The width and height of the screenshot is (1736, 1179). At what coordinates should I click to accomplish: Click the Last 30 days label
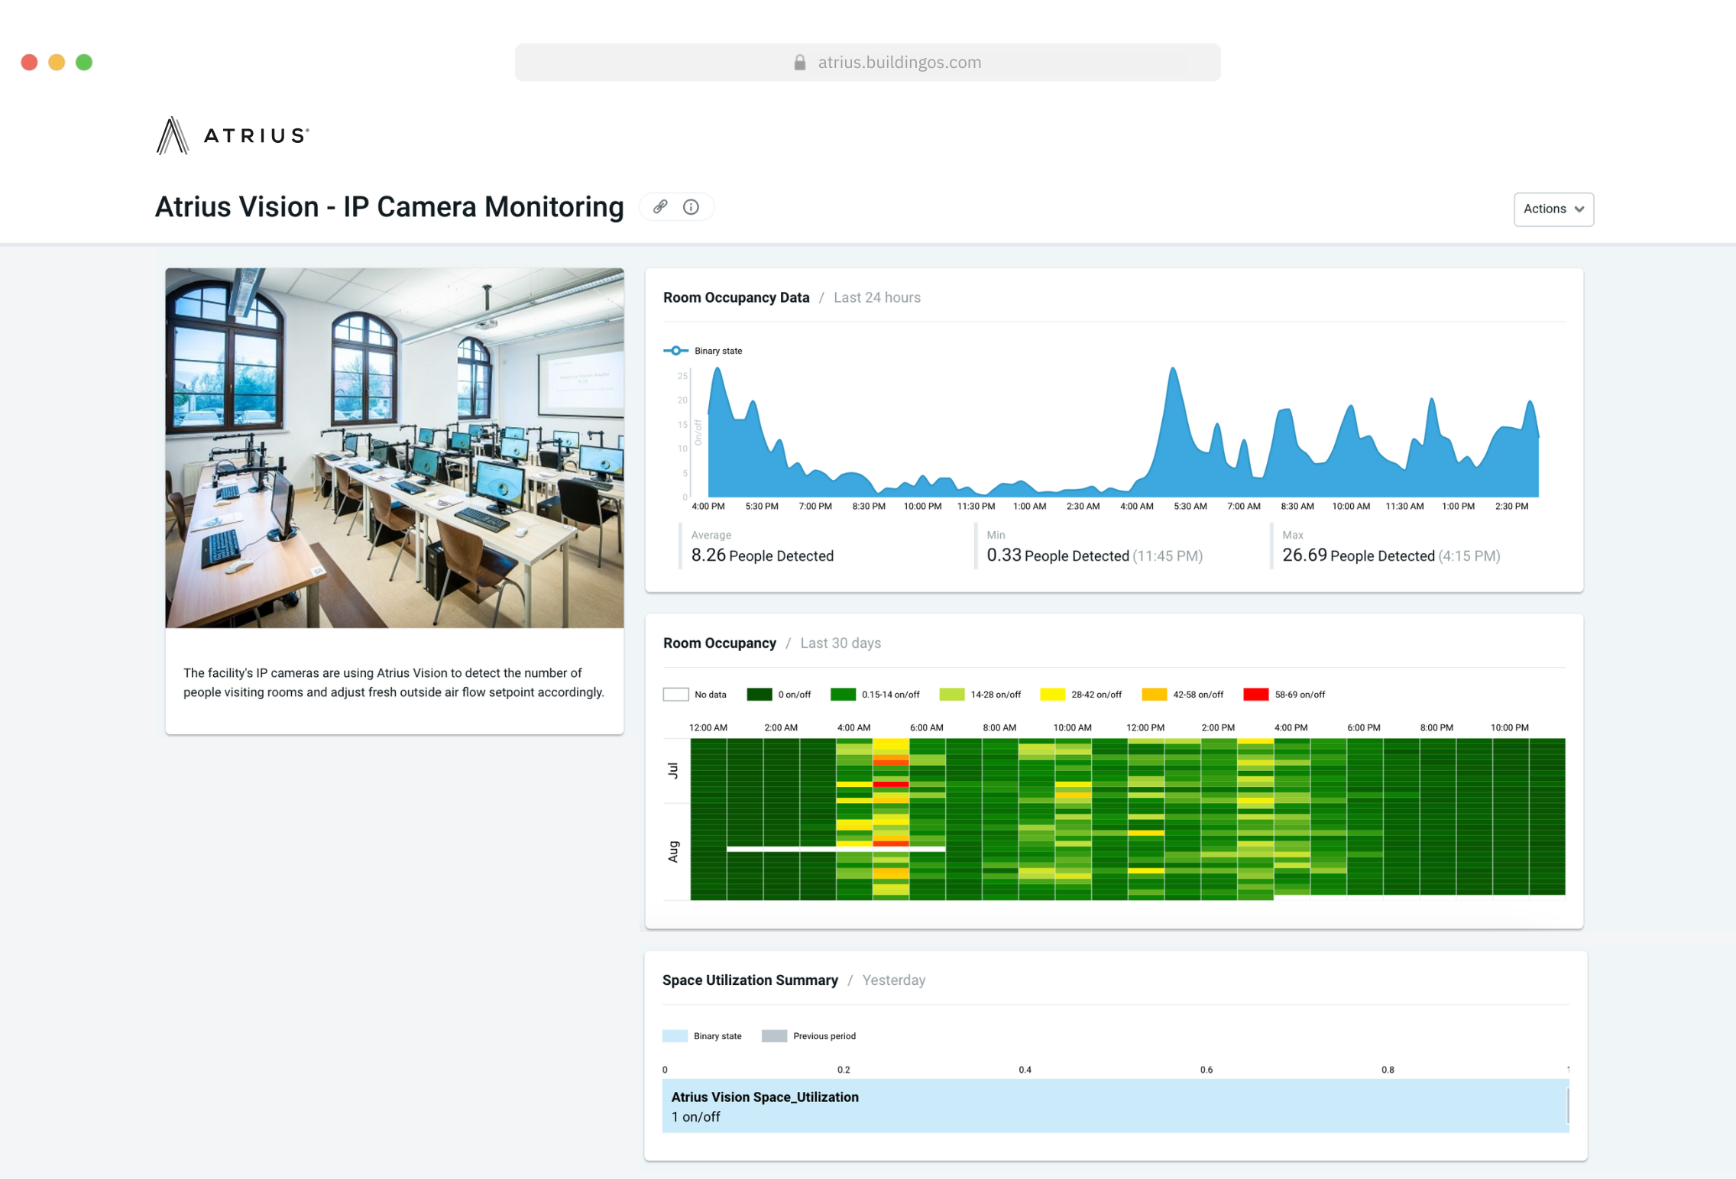coord(840,643)
